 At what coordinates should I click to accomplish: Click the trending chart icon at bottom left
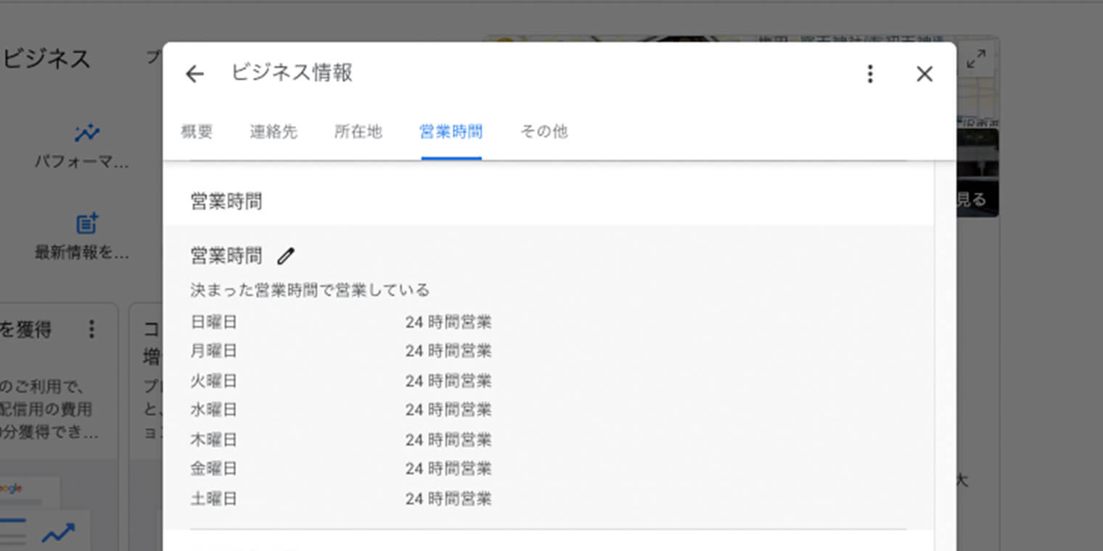(58, 535)
